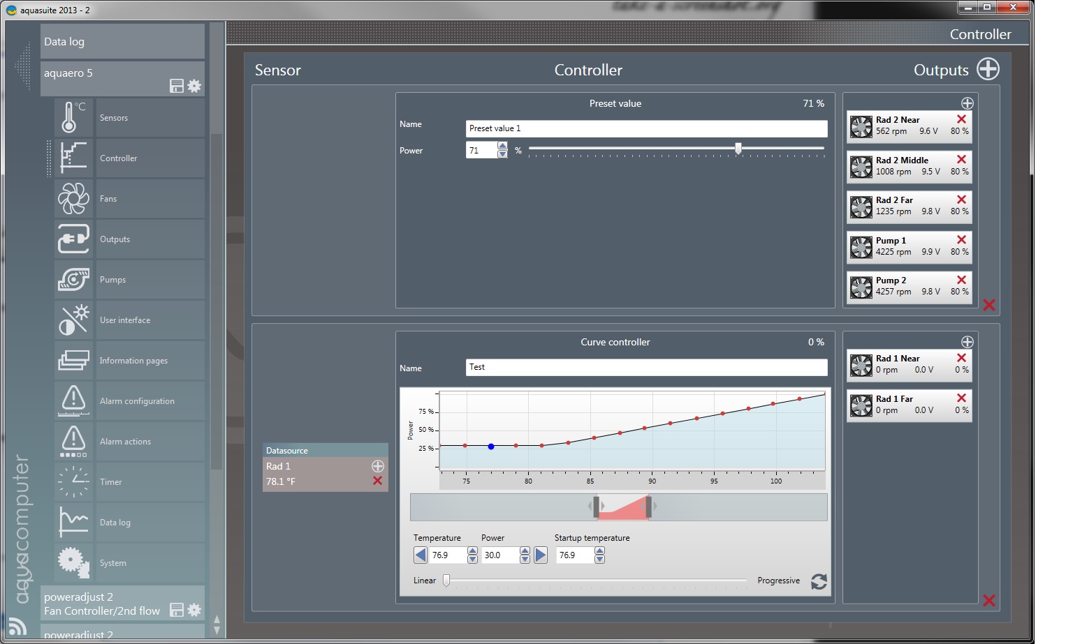Screen dimensions: 1073x644
Task: Open the Alarm actions icon
Action: (73, 441)
